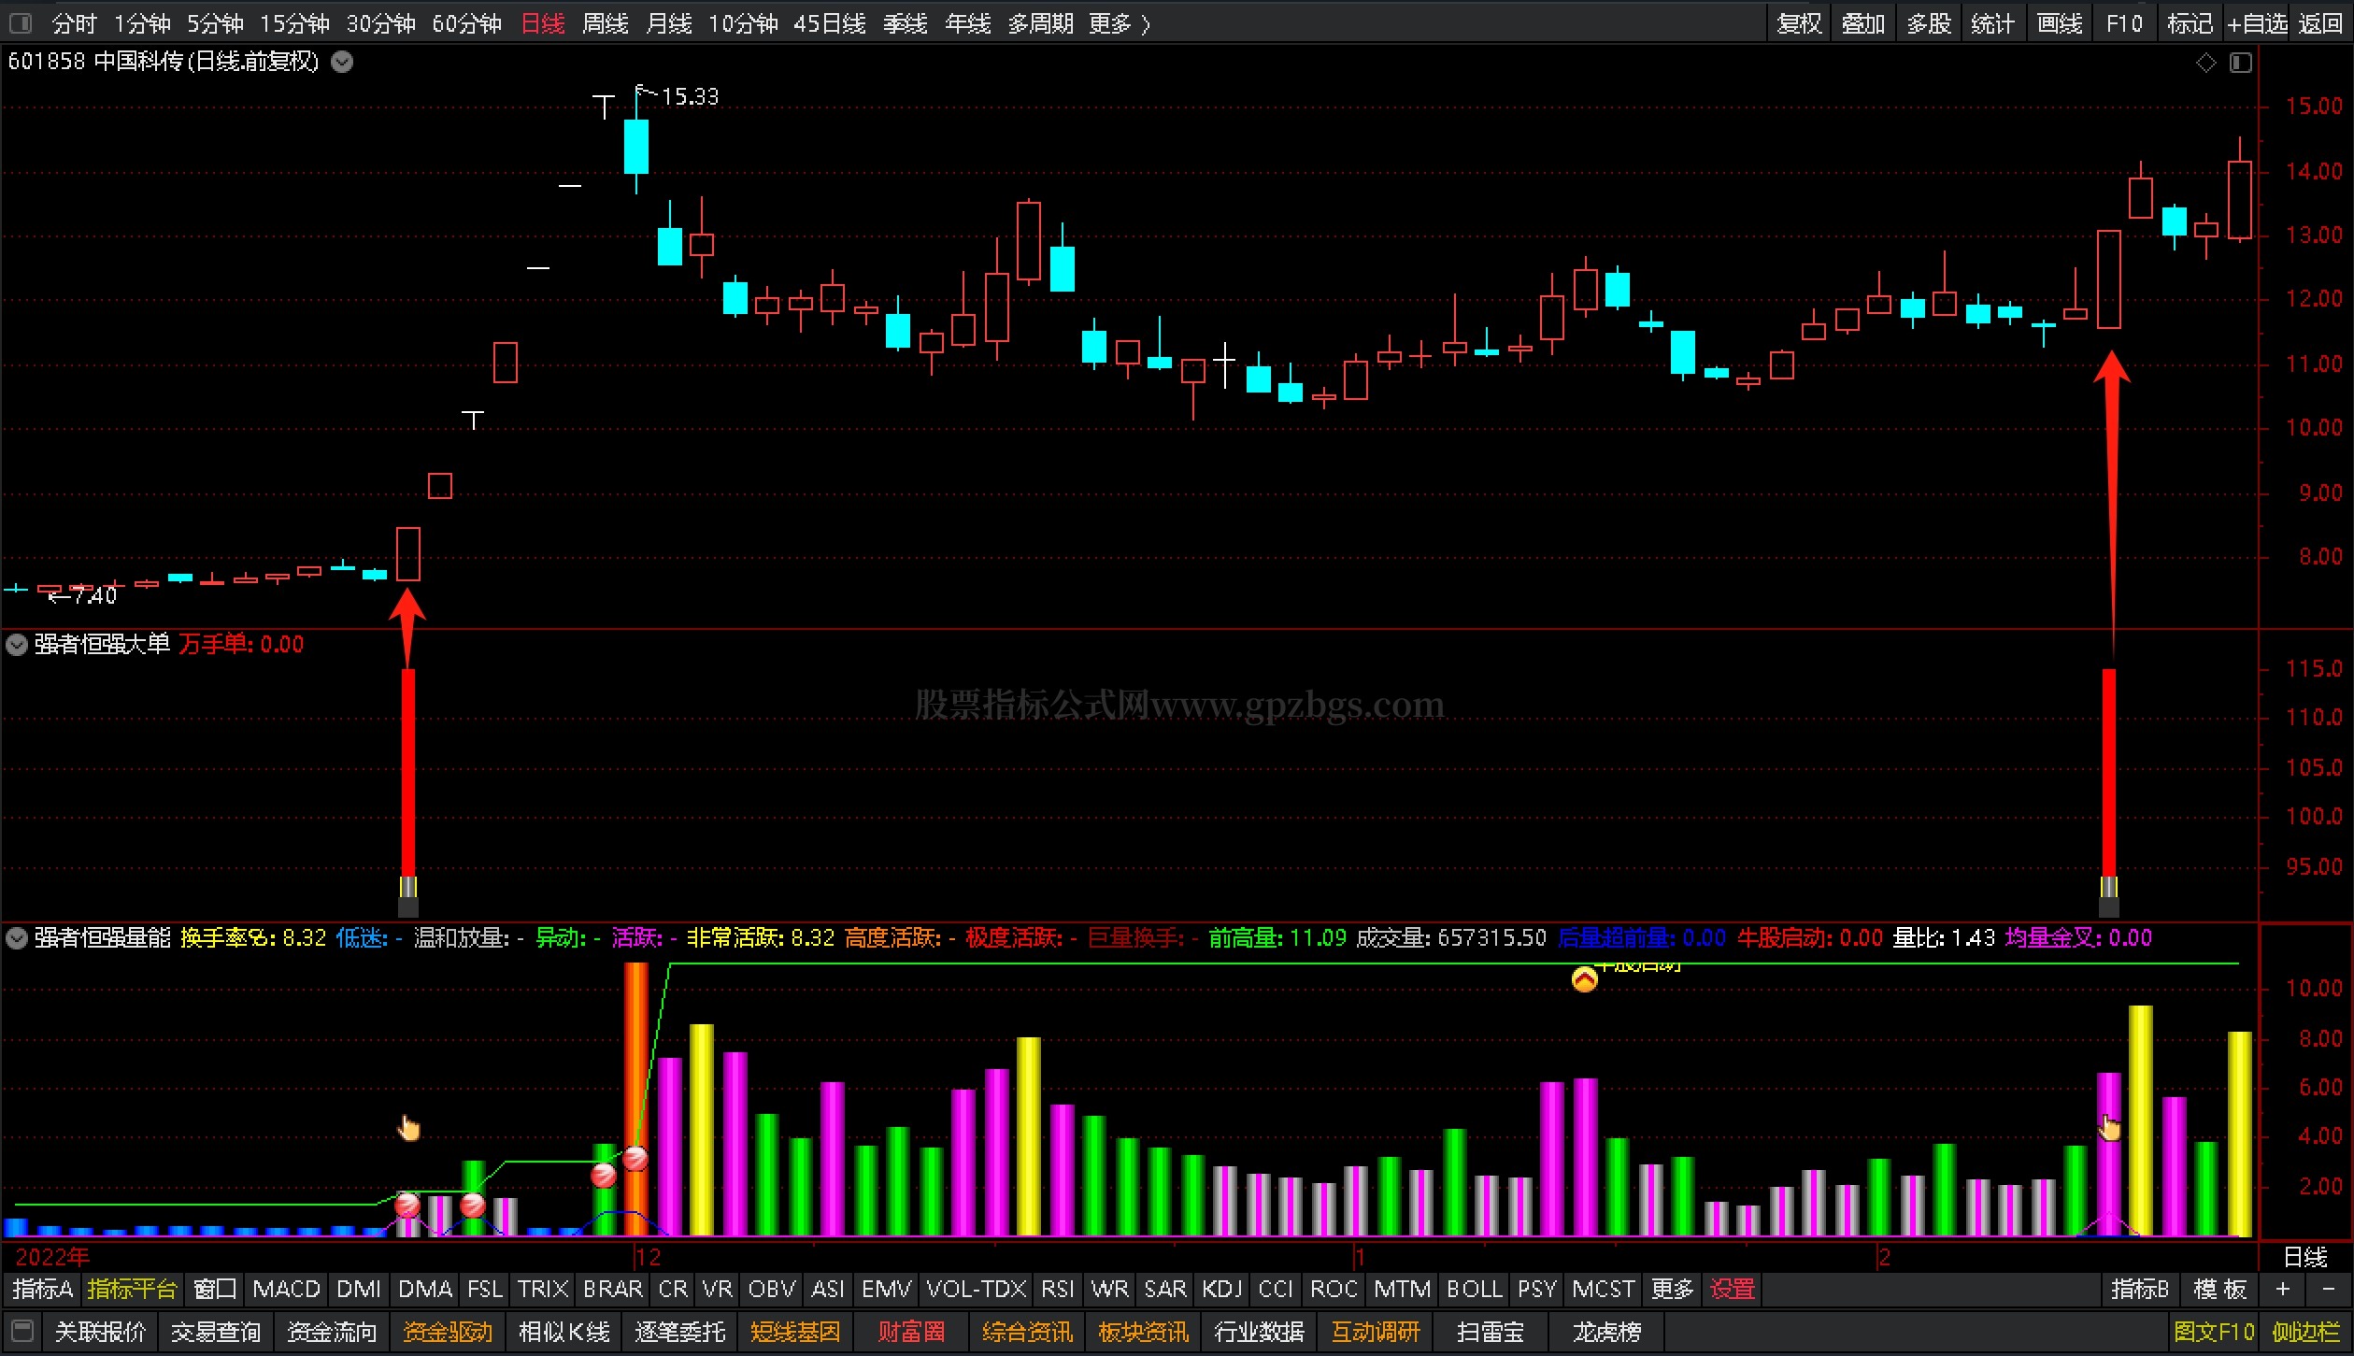The image size is (2354, 1356).
Task: Click the plus zoom button beside 模板
Action: point(2282,1290)
